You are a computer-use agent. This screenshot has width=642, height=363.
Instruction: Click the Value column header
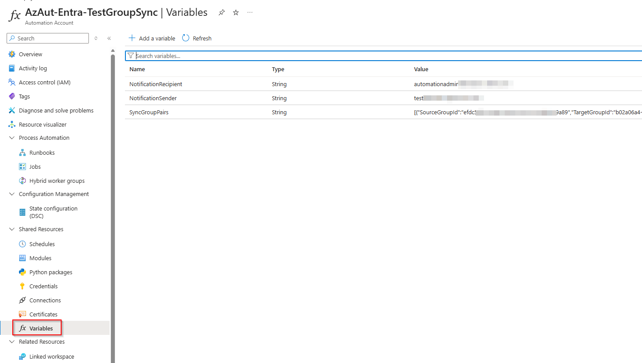(x=421, y=69)
